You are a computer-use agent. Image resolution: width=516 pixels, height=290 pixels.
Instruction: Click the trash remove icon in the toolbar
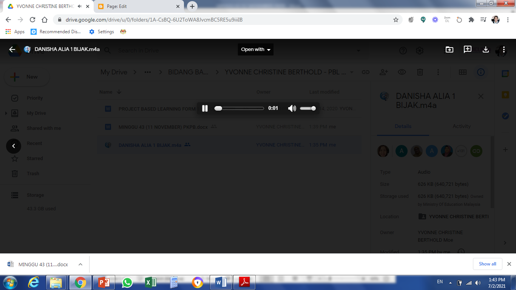420,72
